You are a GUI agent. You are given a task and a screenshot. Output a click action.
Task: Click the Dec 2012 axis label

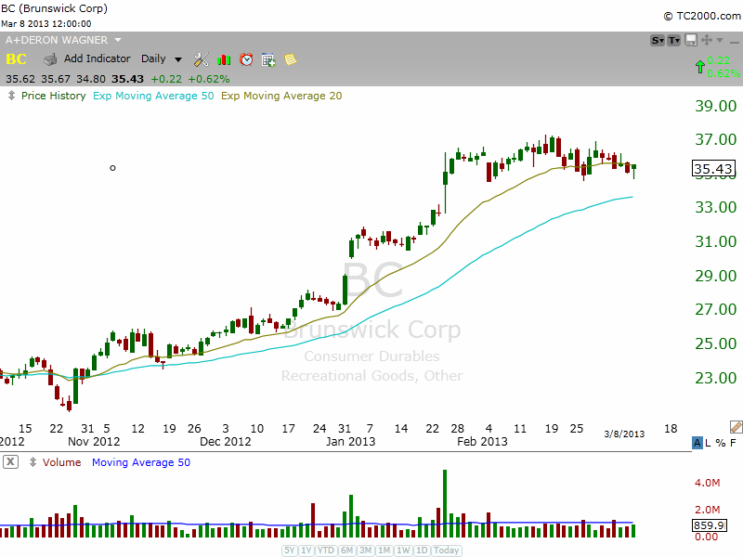(x=225, y=442)
